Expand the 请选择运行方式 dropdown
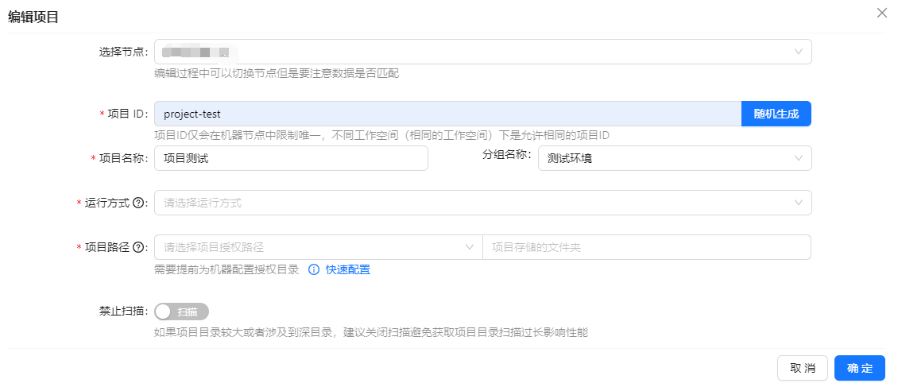The height and width of the screenshot is (391, 898). (477, 203)
